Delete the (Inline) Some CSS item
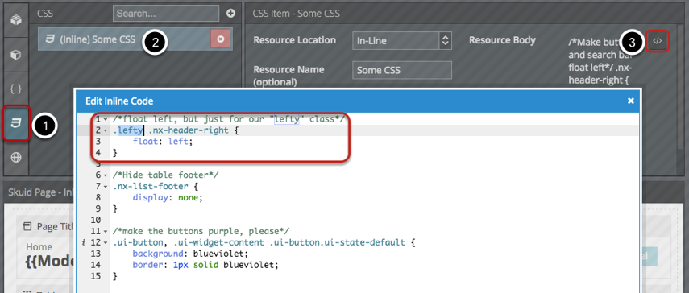 coord(221,39)
